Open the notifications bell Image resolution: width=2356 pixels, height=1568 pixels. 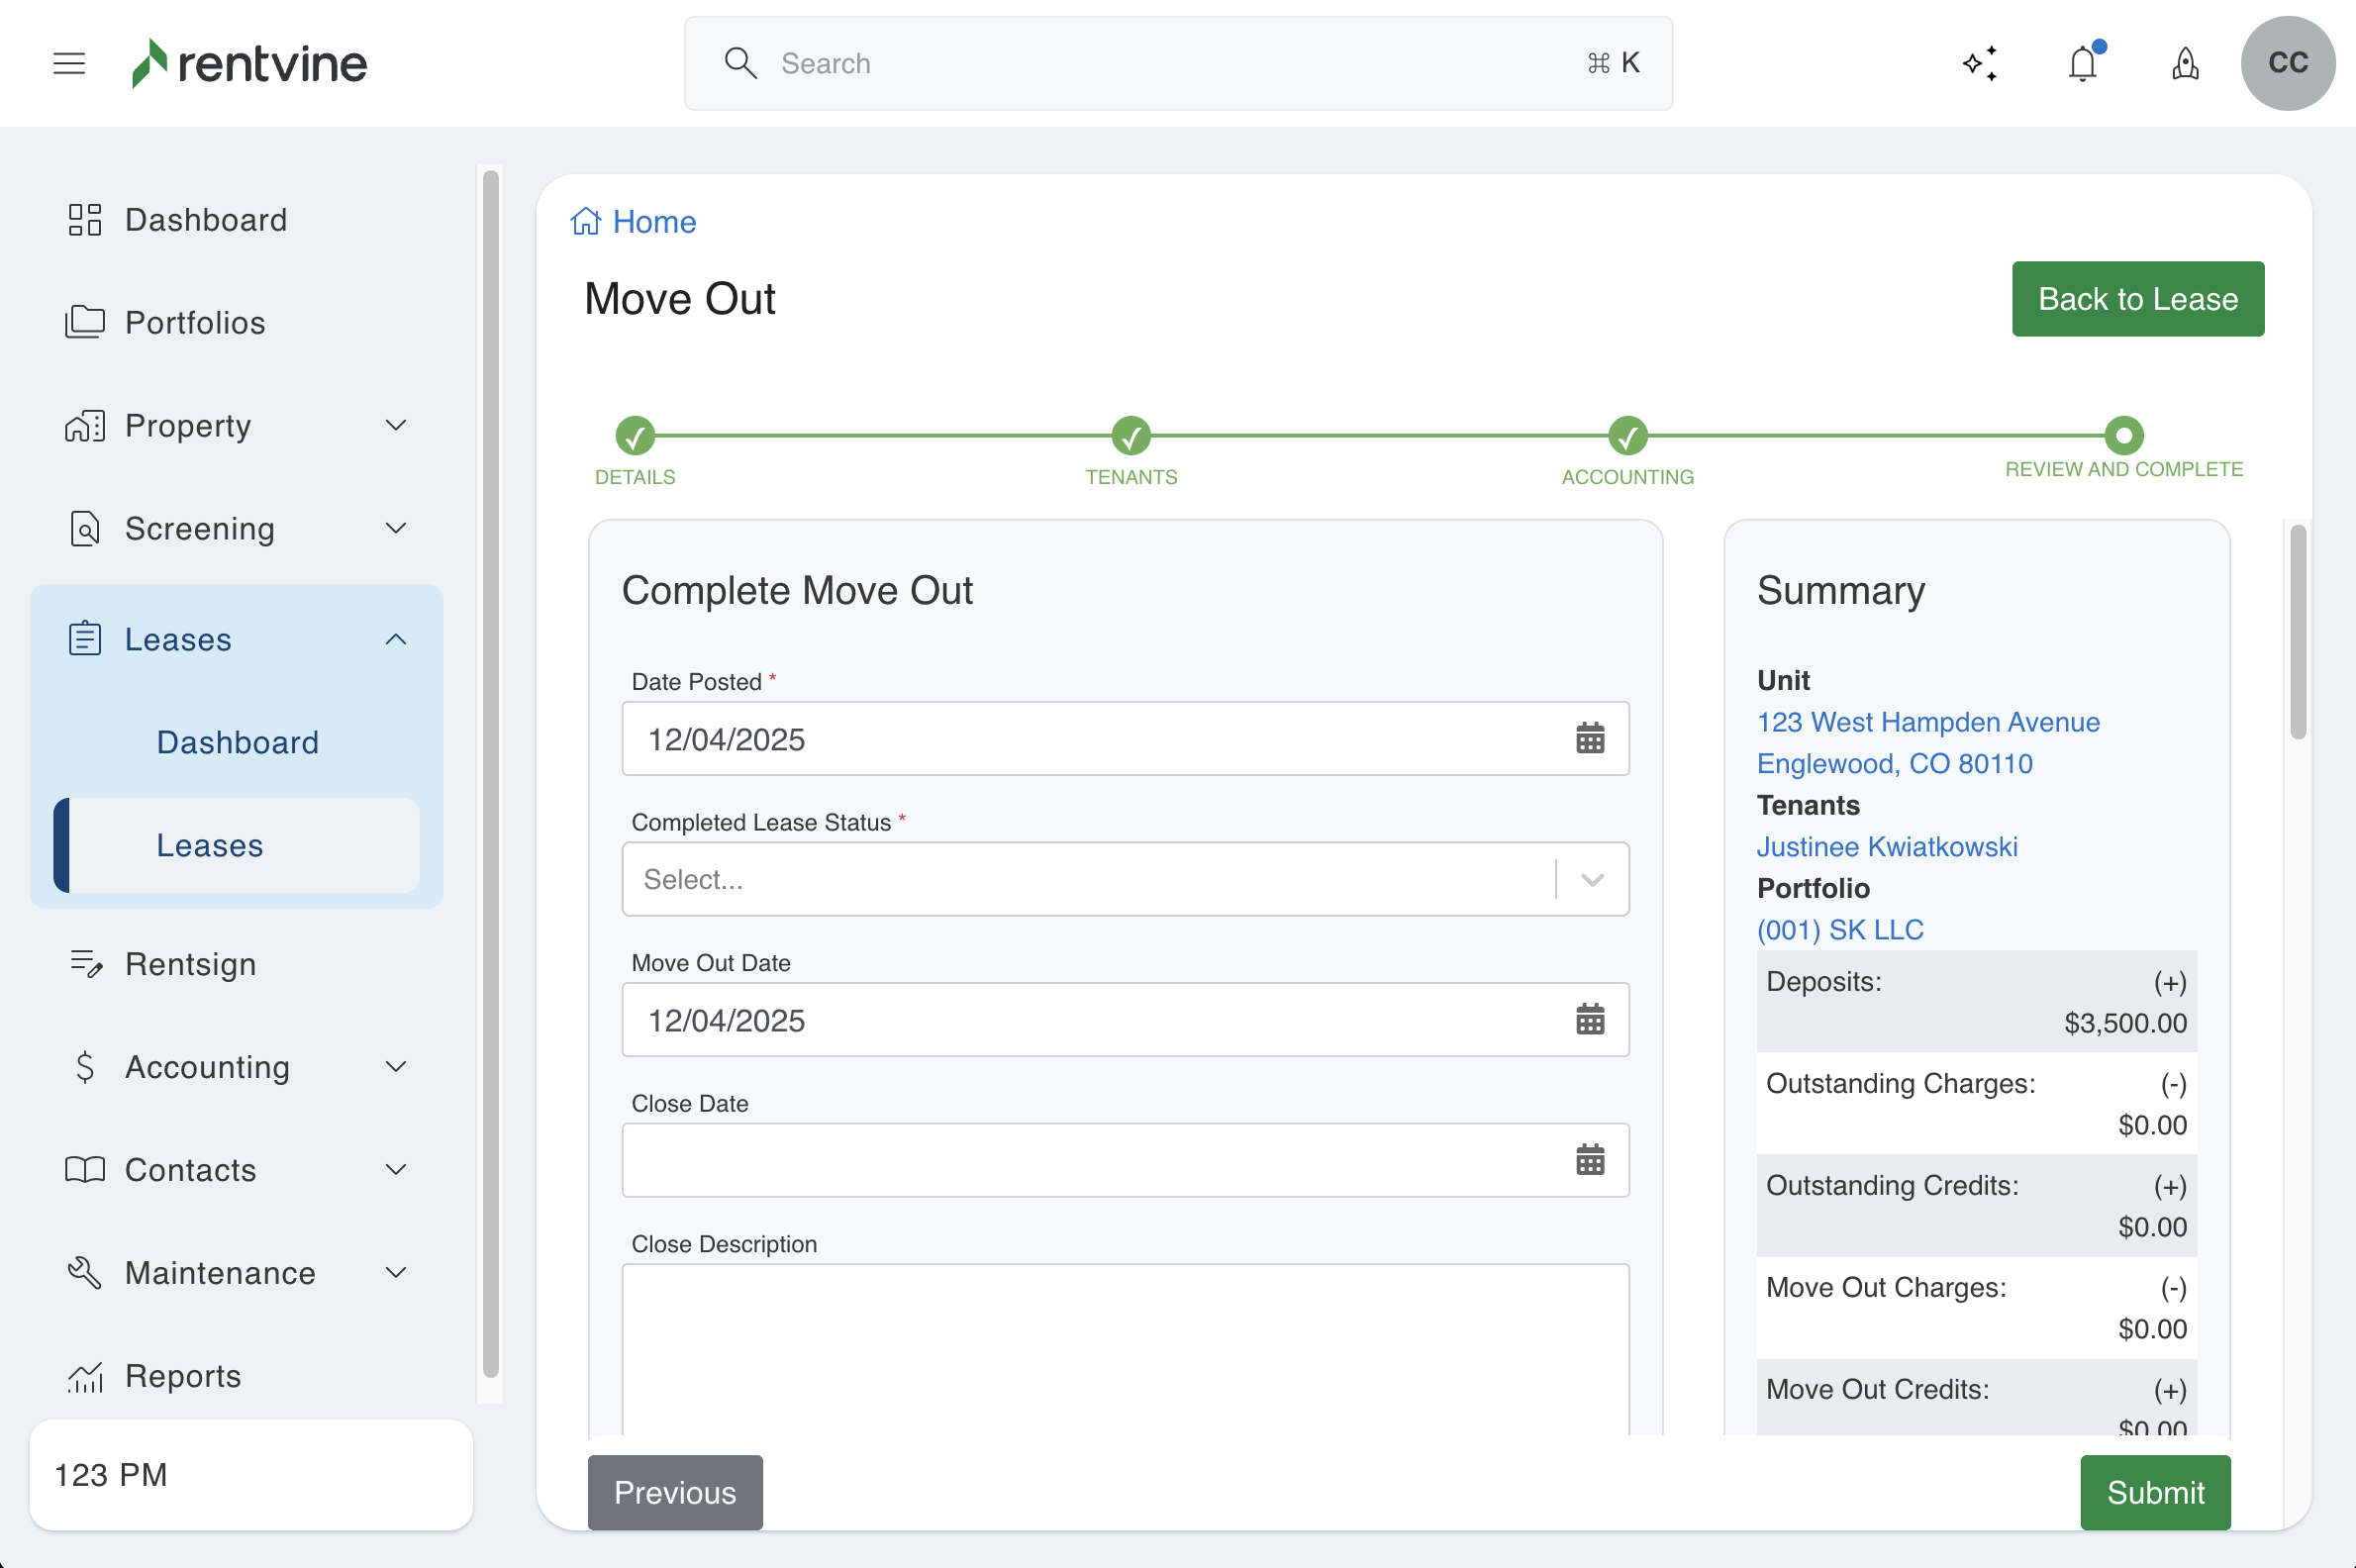click(x=2082, y=63)
